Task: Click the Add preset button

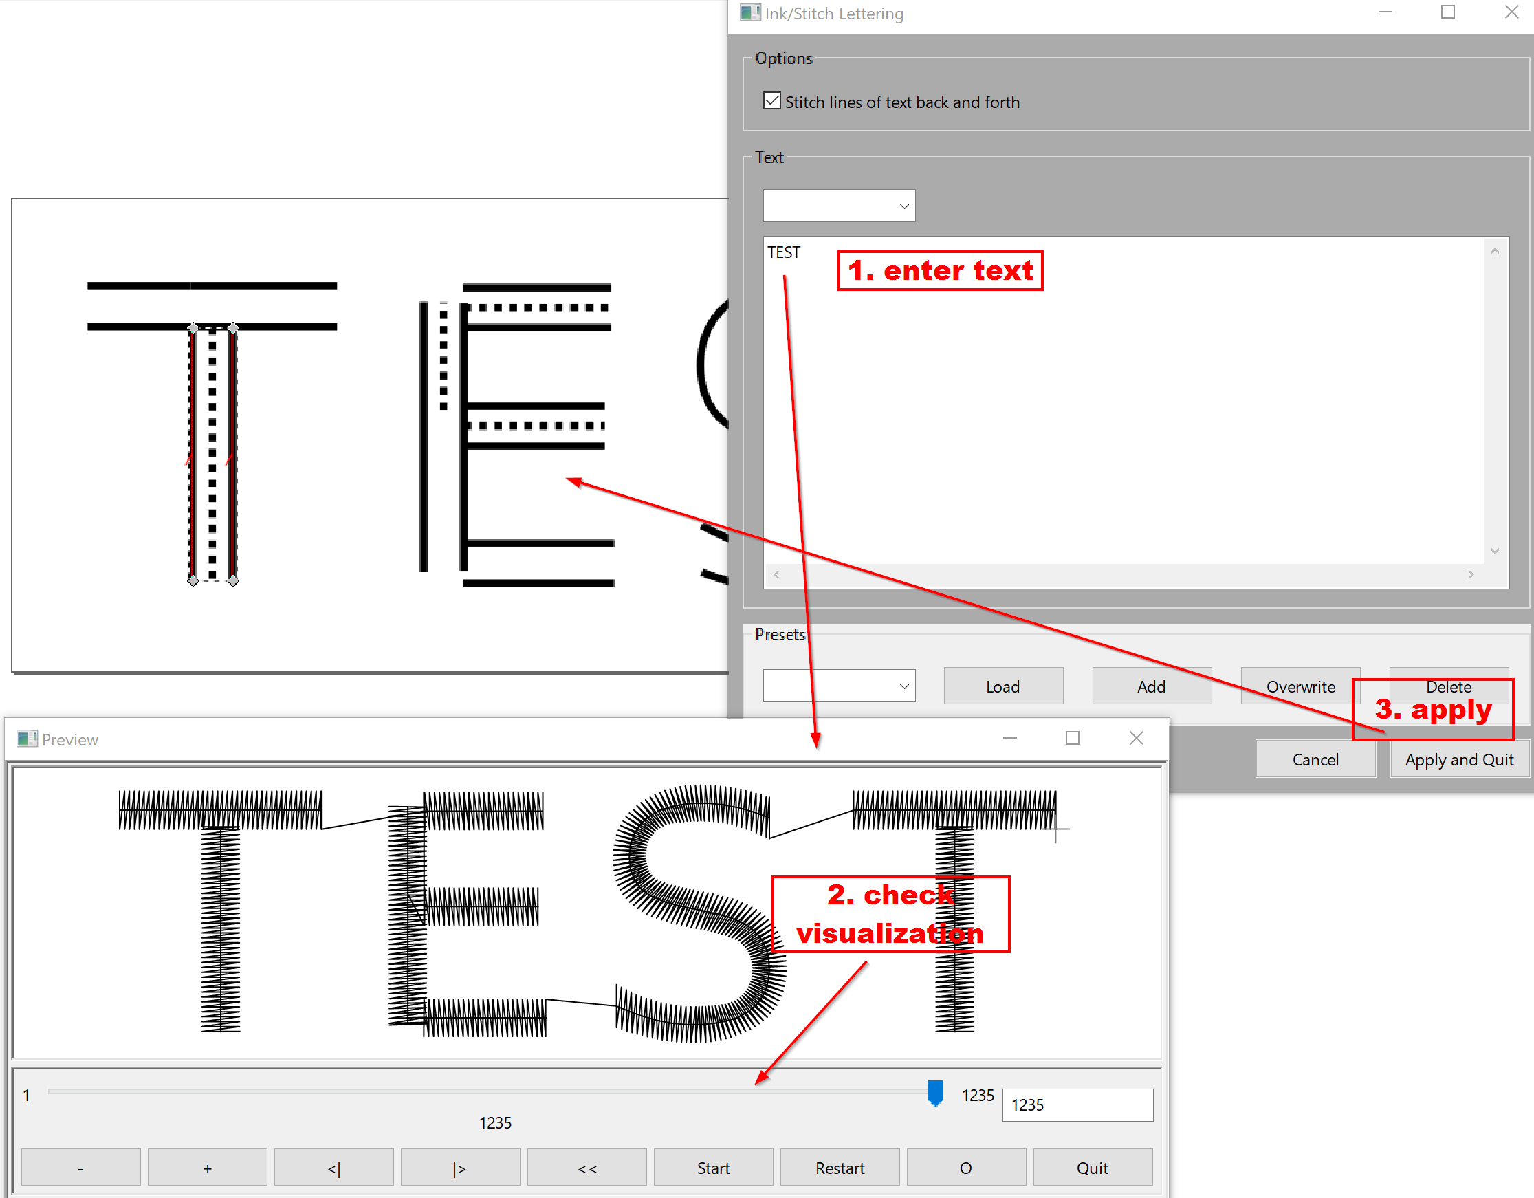Action: pyautogui.click(x=1150, y=686)
